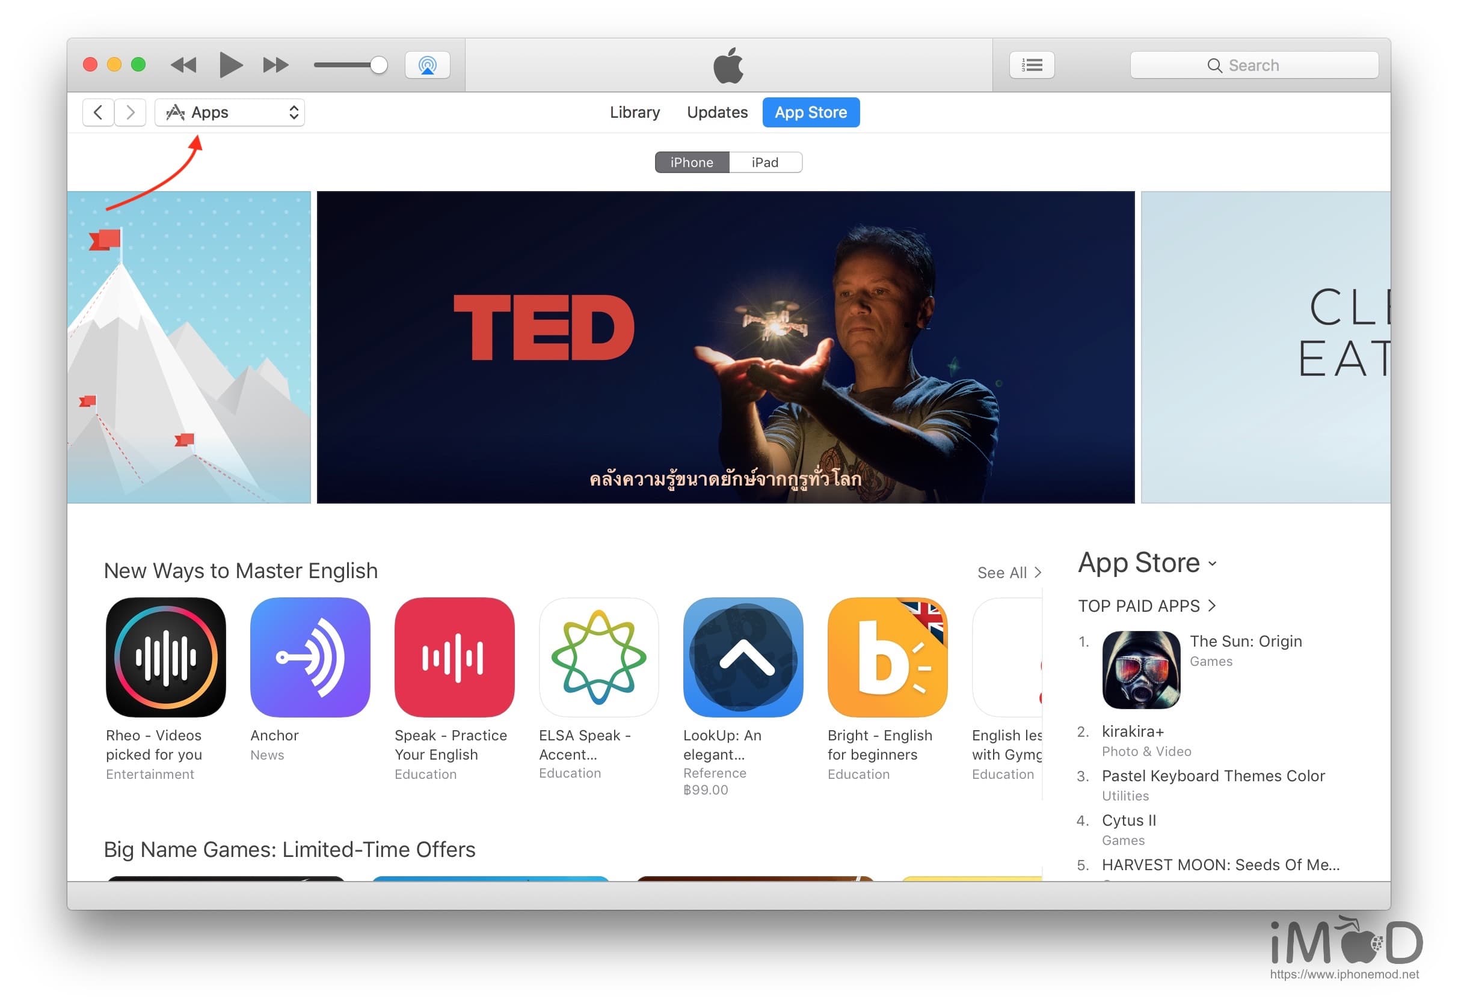Viewport: 1458px width, 1006px height.
Task: Click the App Store tab
Action: pyautogui.click(x=811, y=112)
